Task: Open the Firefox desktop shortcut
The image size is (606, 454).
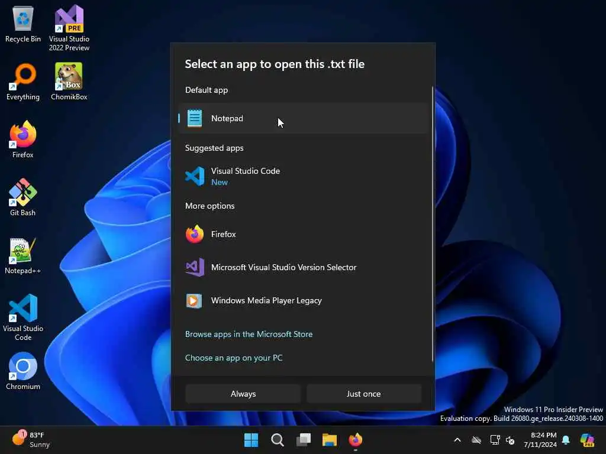Action: [x=23, y=140]
